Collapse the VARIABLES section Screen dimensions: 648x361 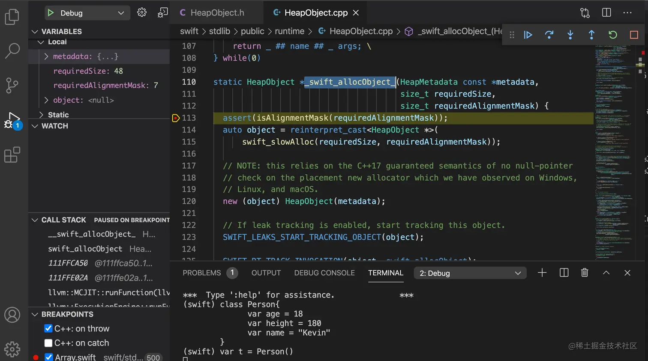[35, 31]
